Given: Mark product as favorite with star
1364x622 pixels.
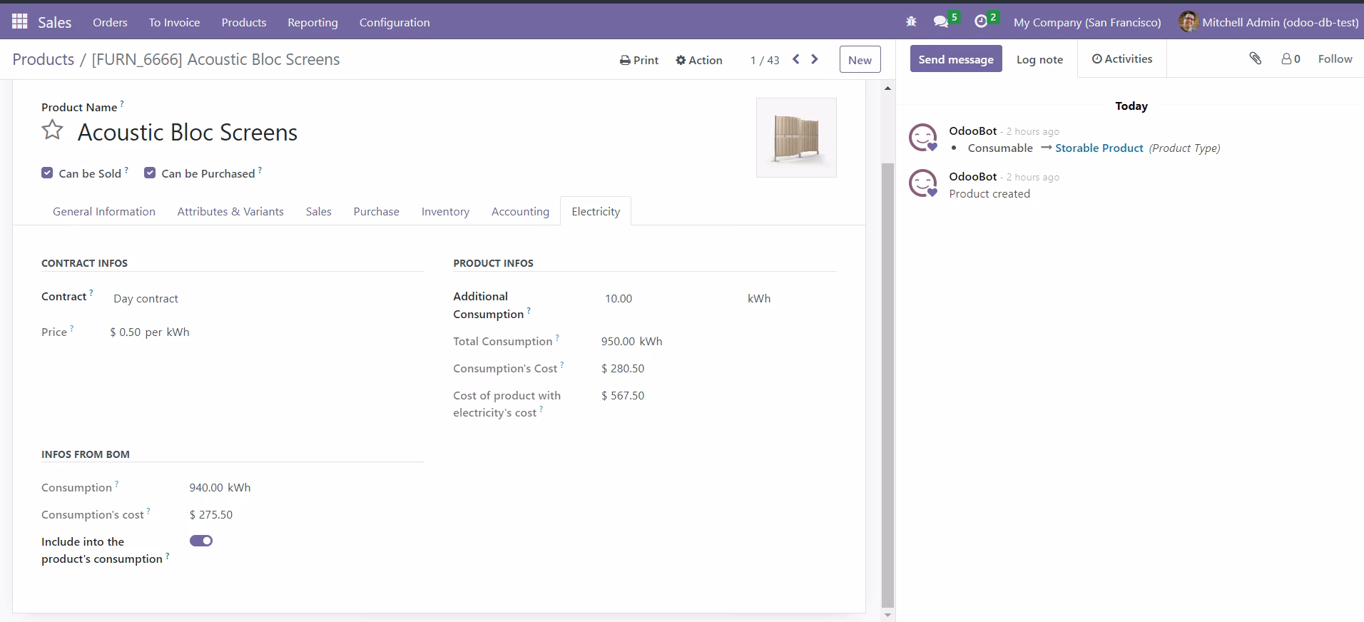Looking at the screenshot, I should pos(52,130).
